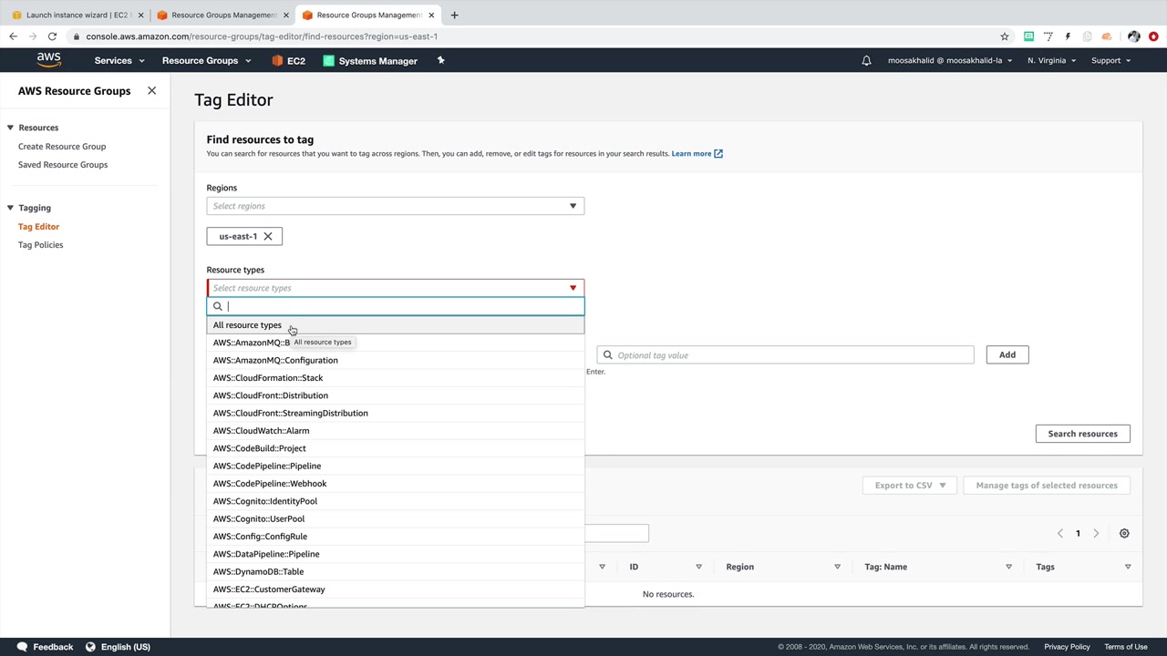This screenshot has height=656, width=1167.
Task: Choose AWS::CloudFormation::Stack resource type
Action: (268, 378)
